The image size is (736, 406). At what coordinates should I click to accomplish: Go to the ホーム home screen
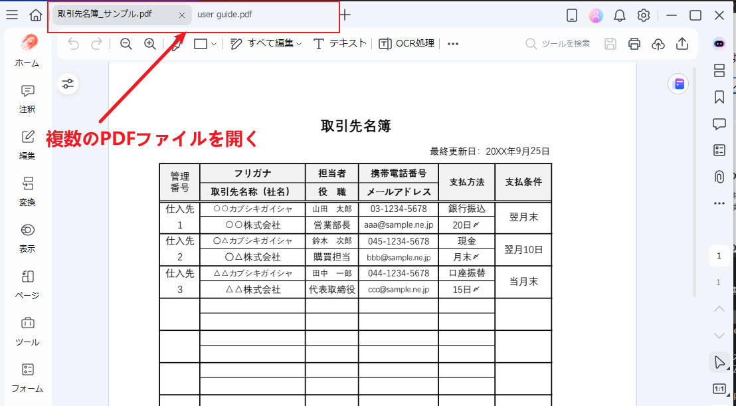coord(27,53)
